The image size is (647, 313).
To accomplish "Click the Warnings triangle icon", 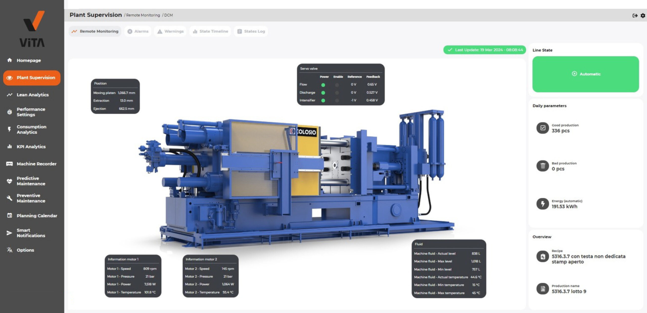I will pyautogui.click(x=160, y=31).
